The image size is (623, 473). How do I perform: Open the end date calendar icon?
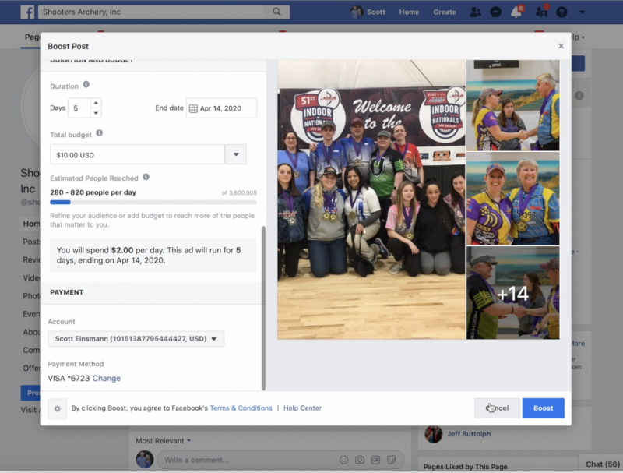[193, 108]
